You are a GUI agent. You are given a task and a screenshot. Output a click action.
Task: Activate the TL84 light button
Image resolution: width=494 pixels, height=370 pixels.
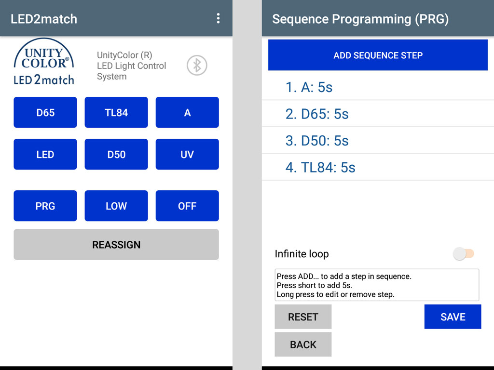pos(116,113)
